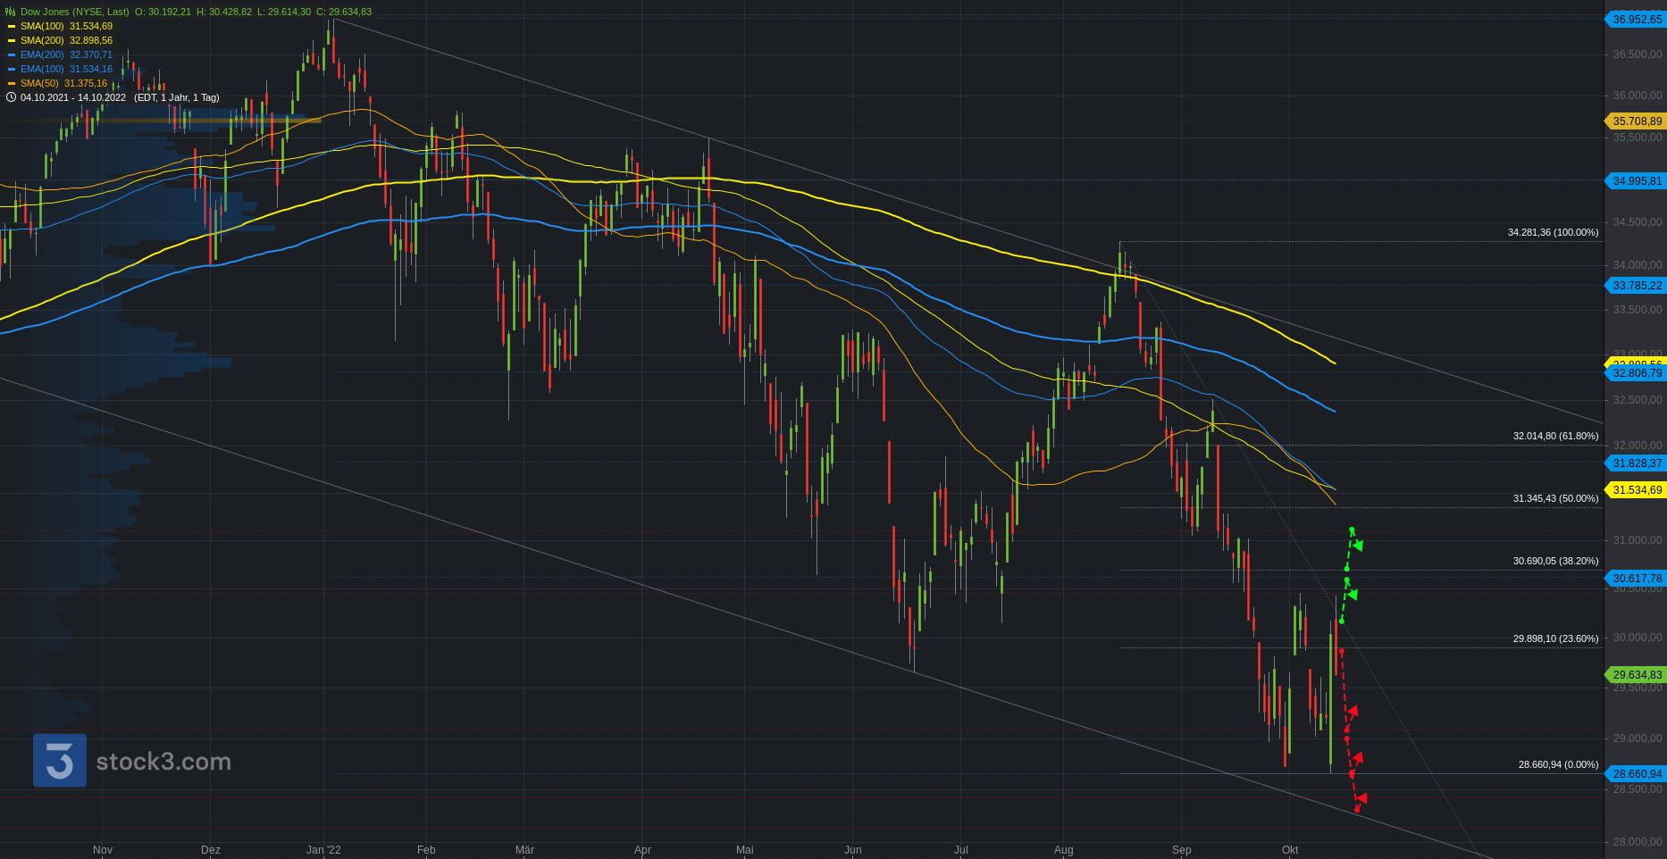Click the blue price tag 36.952,65
The image size is (1667, 859).
tap(1637, 20)
